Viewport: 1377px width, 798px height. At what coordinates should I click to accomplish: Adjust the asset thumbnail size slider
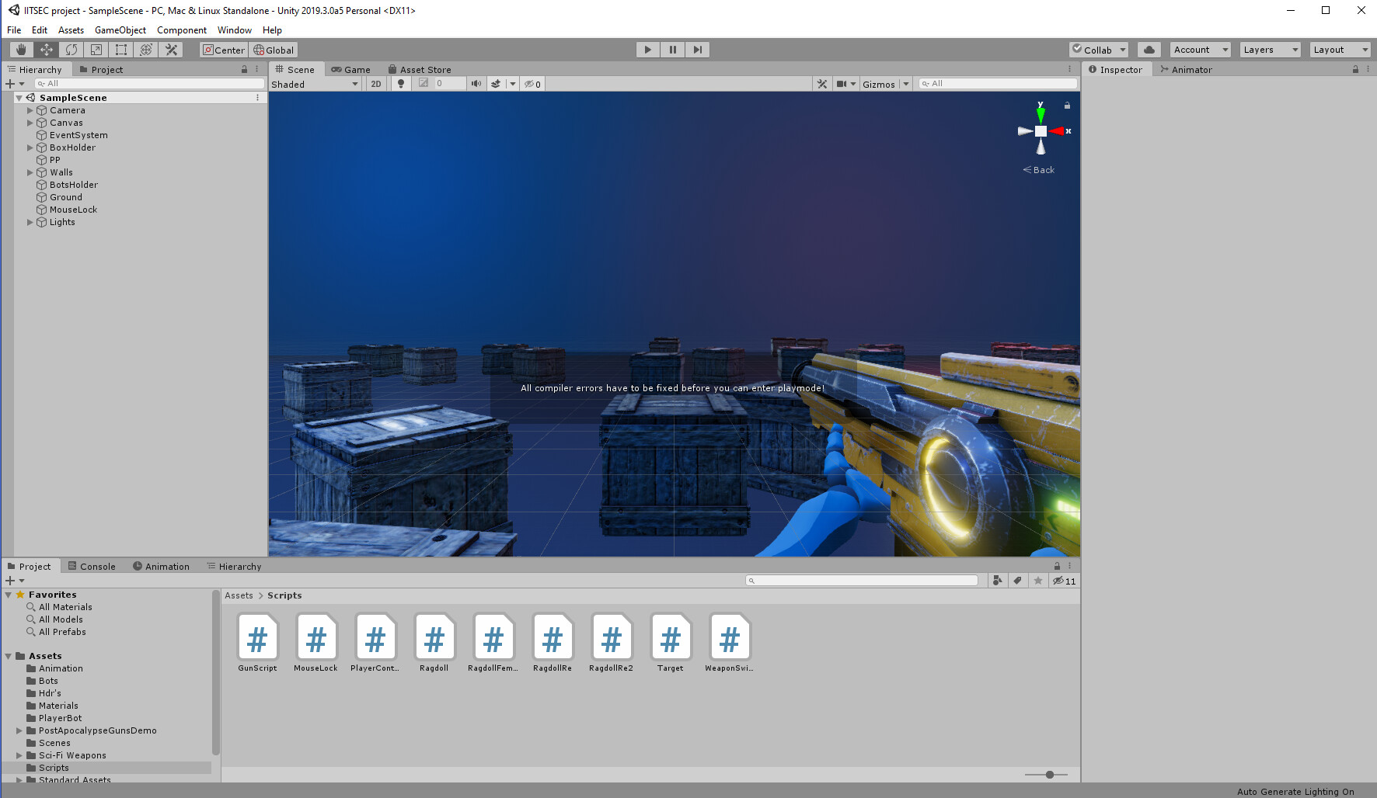point(1048,774)
